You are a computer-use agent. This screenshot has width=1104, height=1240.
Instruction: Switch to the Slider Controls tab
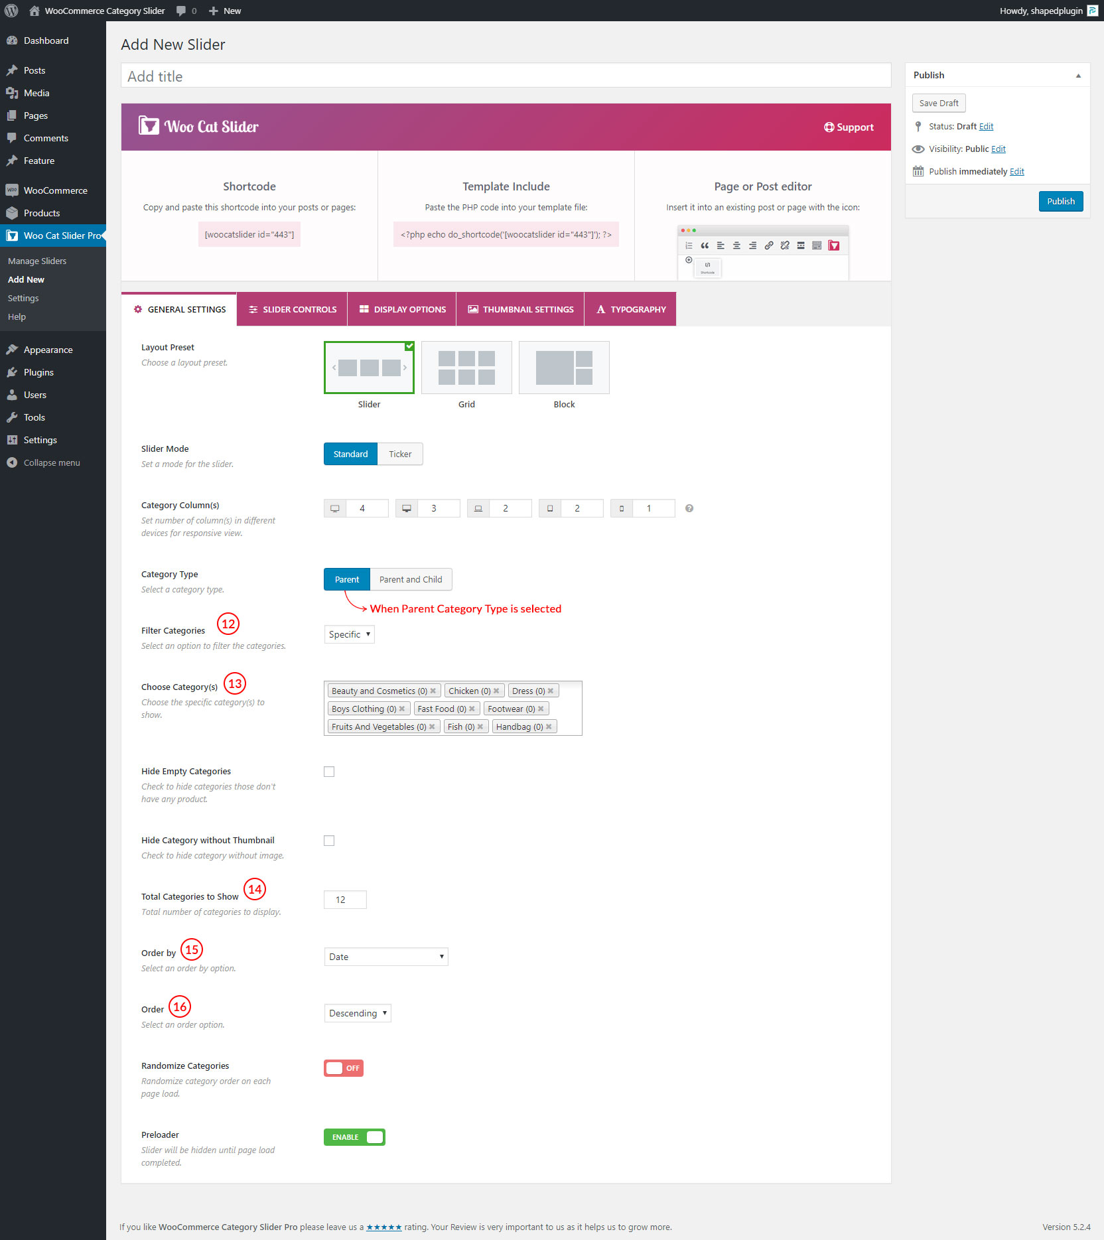pyautogui.click(x=292, y=309)
